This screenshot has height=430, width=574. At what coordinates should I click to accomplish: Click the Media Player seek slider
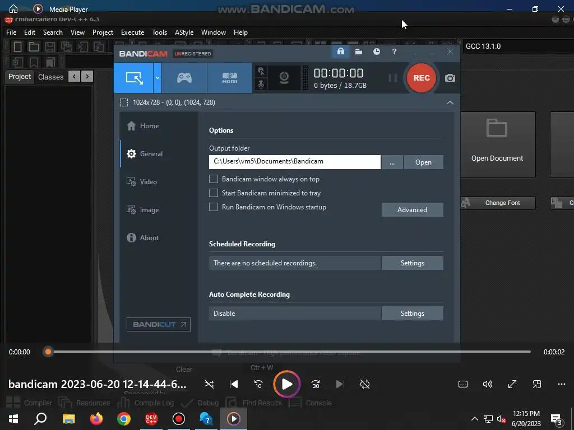point(289,352)
